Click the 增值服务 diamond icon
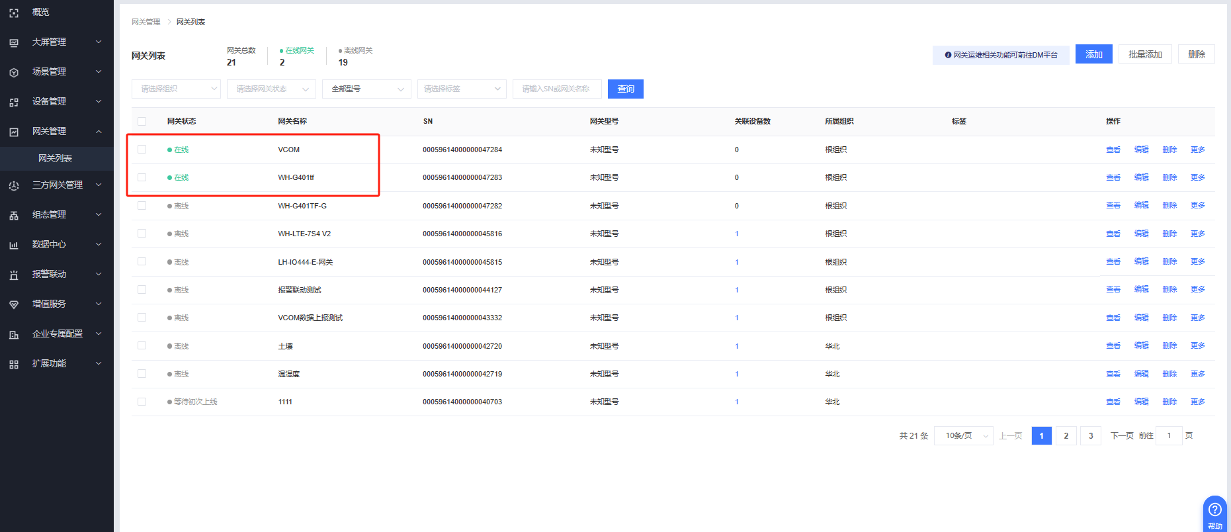 [x=14, y=304]
